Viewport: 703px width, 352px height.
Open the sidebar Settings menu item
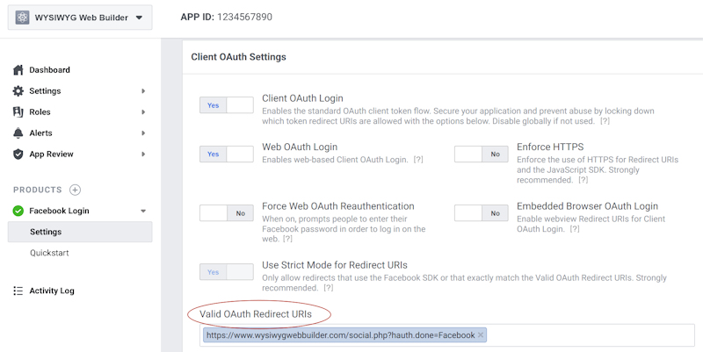45,91
